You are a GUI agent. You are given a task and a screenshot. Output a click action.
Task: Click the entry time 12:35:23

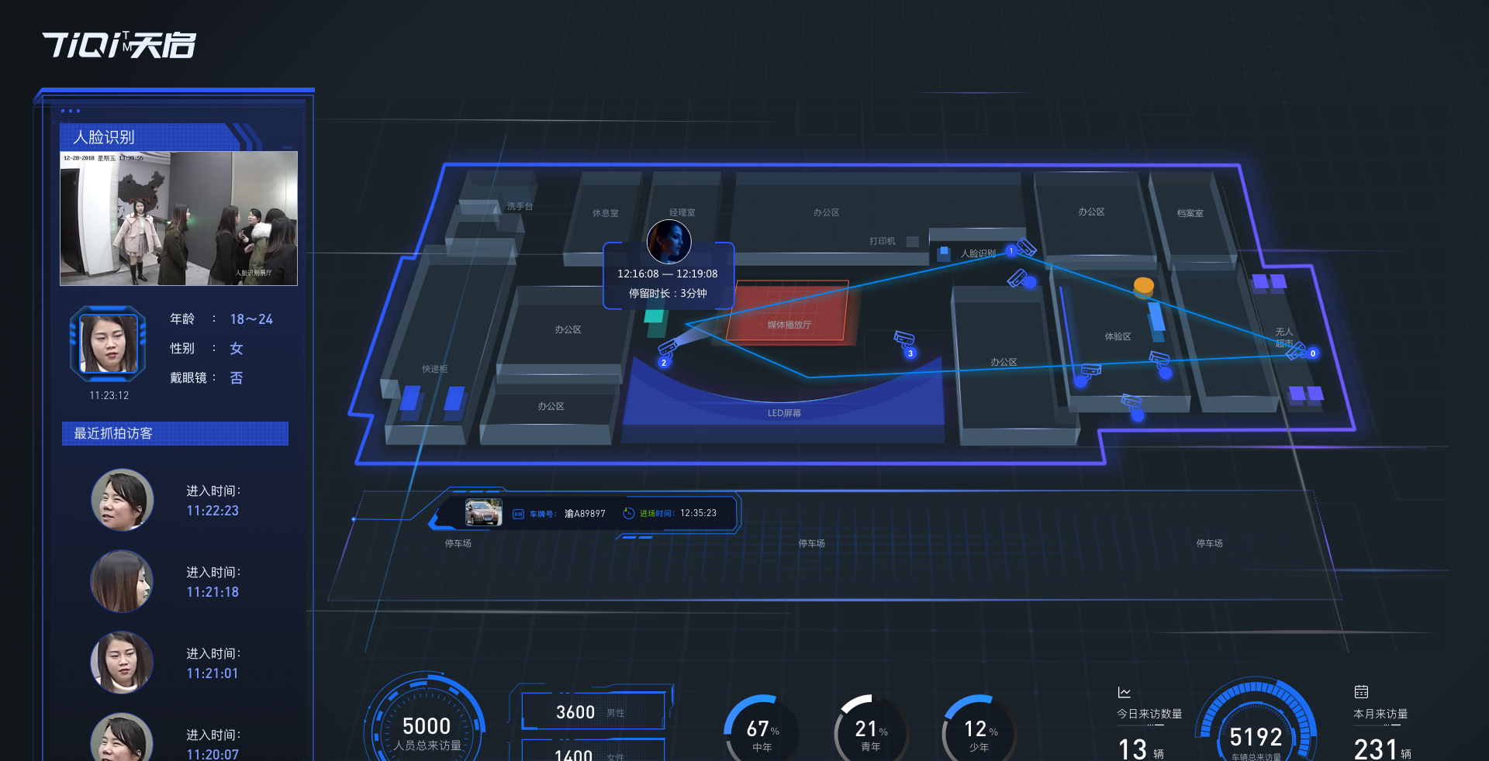(x=698, y=513)
